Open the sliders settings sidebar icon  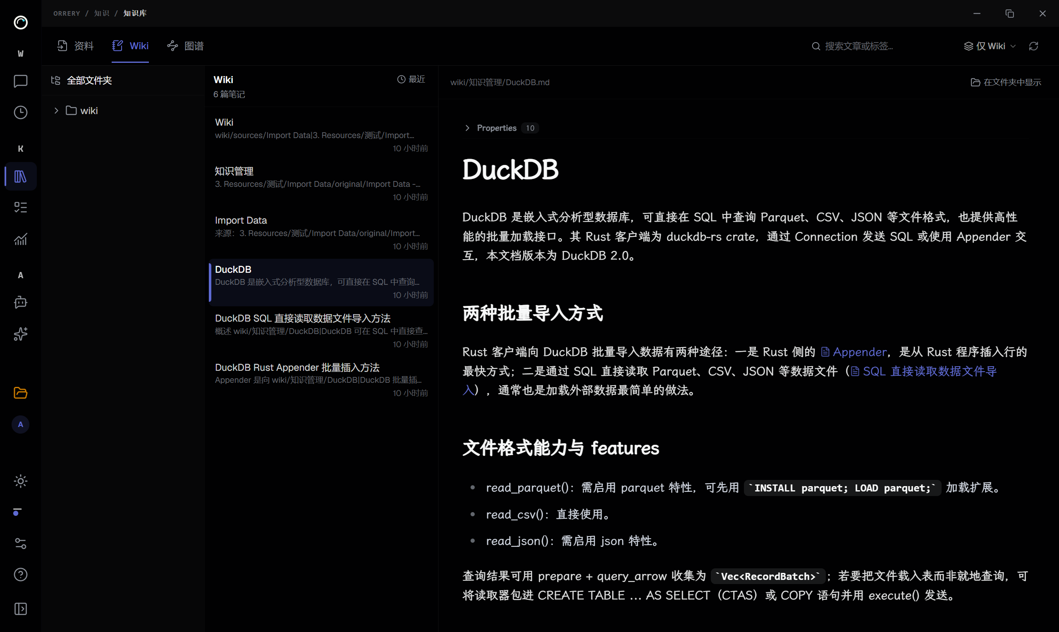[x=20, y=544]
